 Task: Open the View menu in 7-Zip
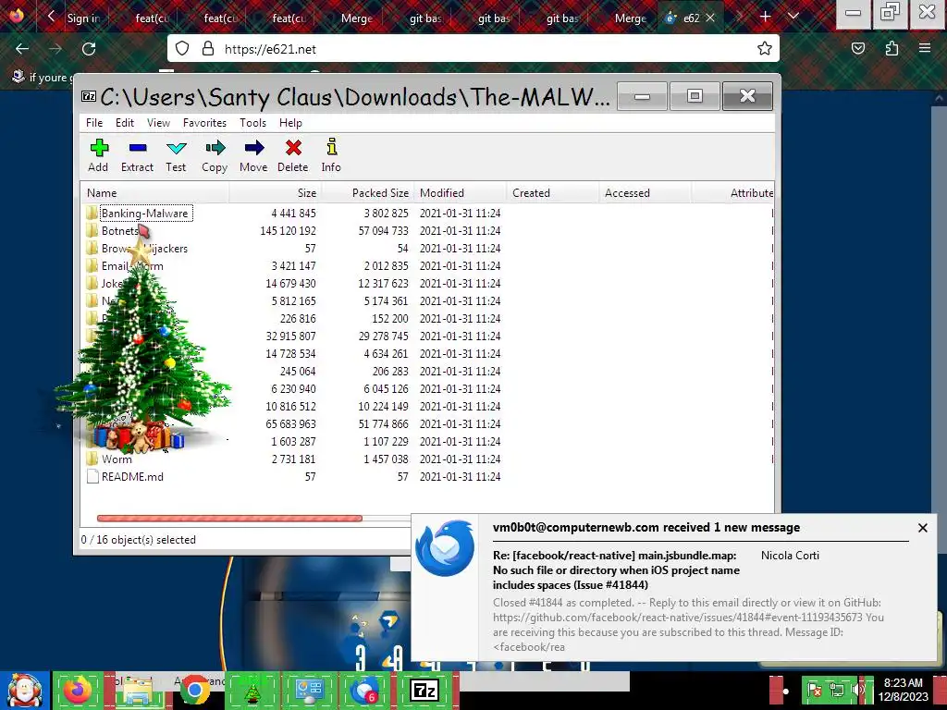pos(158,123)
